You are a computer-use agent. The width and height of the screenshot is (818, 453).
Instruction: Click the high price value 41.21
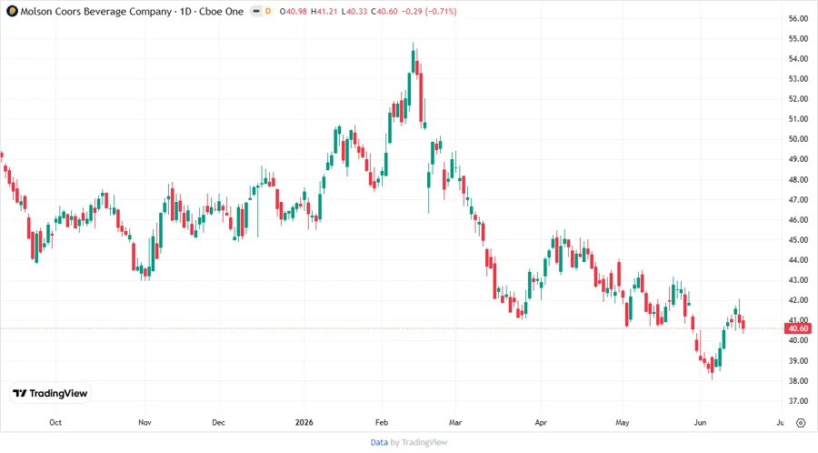coord(327,12)
